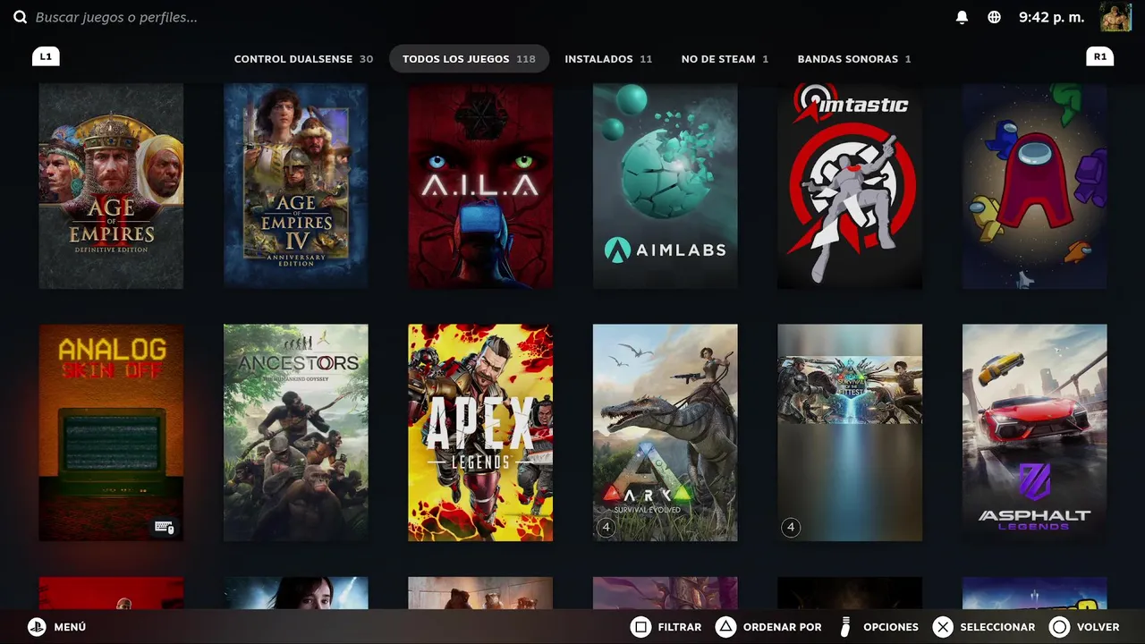Click the keyboard badge on Analog Skin Off
Viewport: 1145px width, 644px height.
pos(165,527)
